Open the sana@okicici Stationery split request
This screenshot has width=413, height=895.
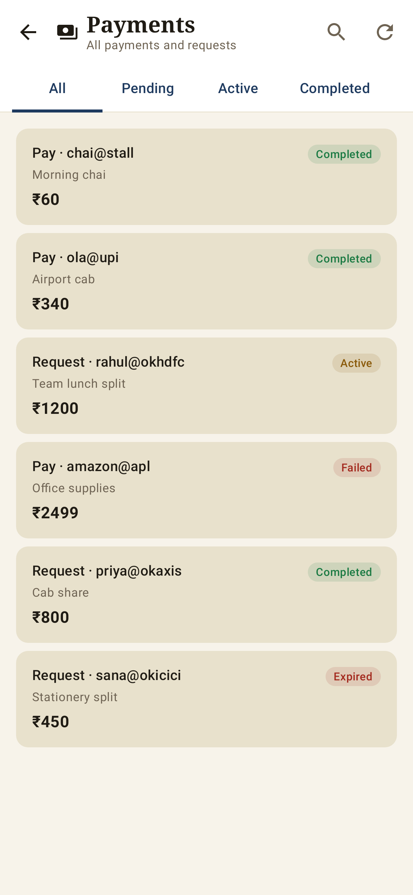click(206, 699)
